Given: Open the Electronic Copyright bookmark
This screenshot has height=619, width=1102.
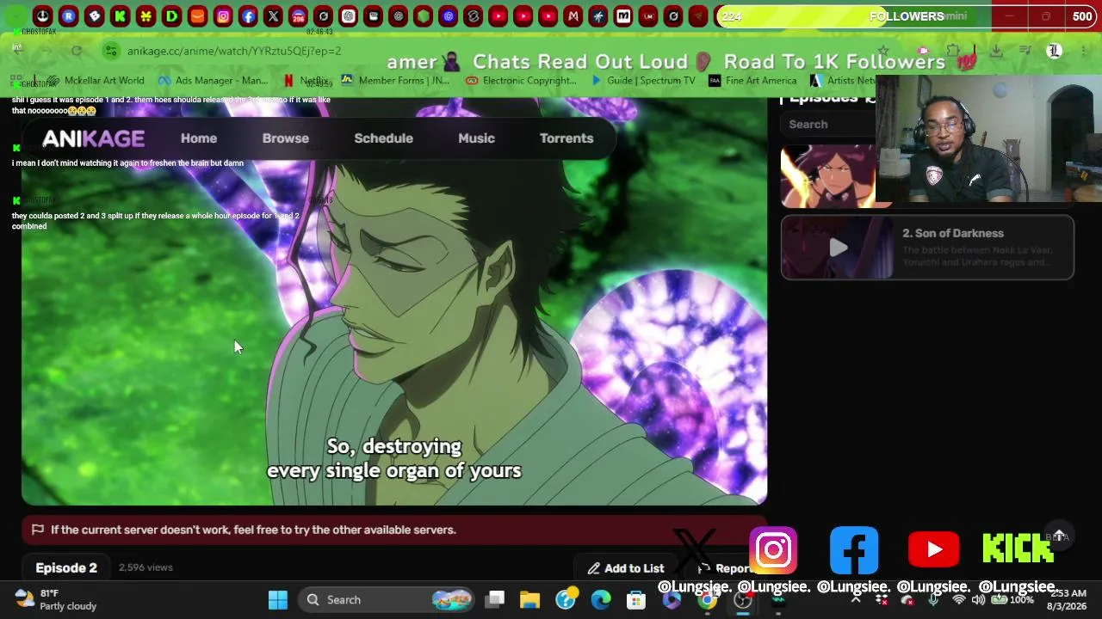Looking at the screenshot, I should coord(521,81).
